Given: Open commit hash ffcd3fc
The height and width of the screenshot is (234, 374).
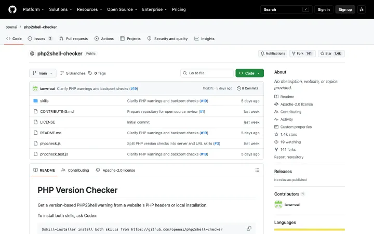Looking at the screenshot, I should [x=208, y=88].
